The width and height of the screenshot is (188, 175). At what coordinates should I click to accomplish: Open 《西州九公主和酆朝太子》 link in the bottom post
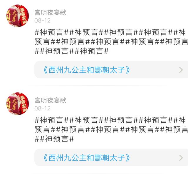(86, 158)
